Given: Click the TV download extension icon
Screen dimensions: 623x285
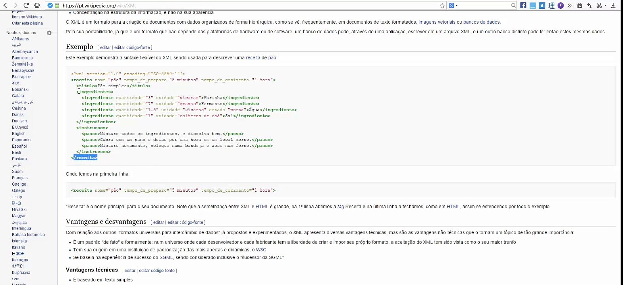Looking at the screenshot, I should click(579, 6).
